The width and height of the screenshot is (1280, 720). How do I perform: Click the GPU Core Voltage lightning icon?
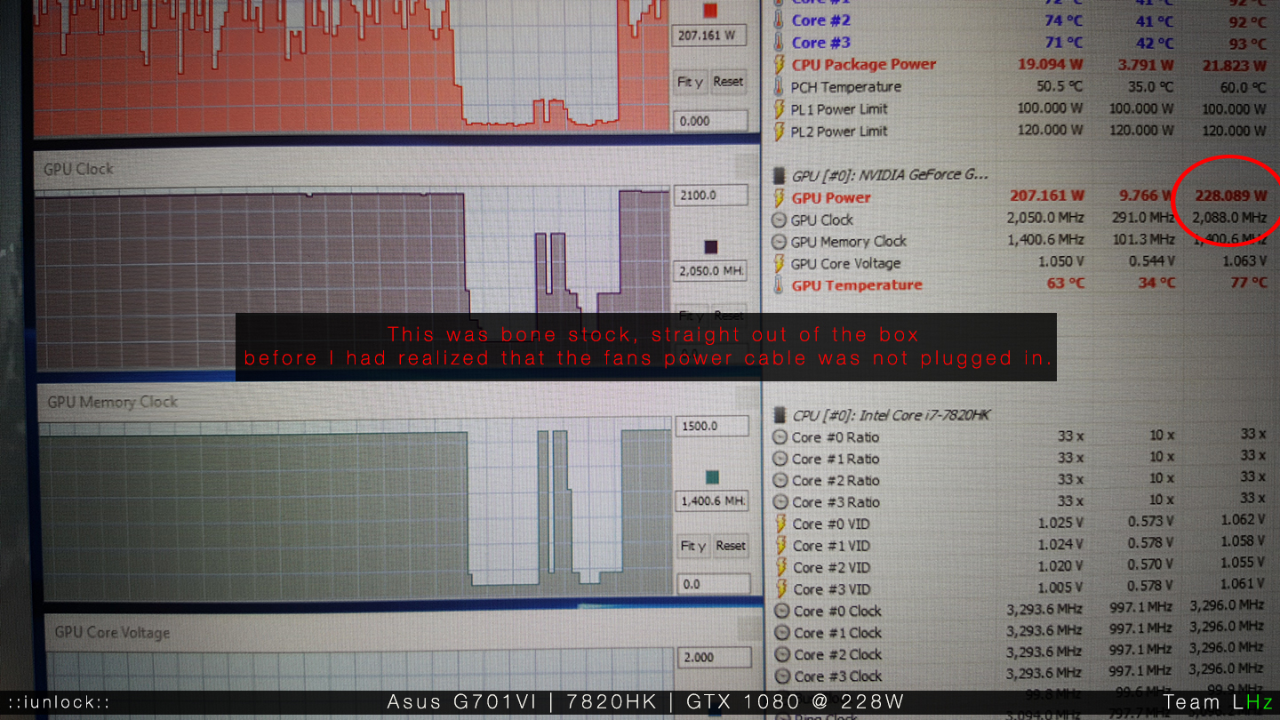(x=780, y=263)
